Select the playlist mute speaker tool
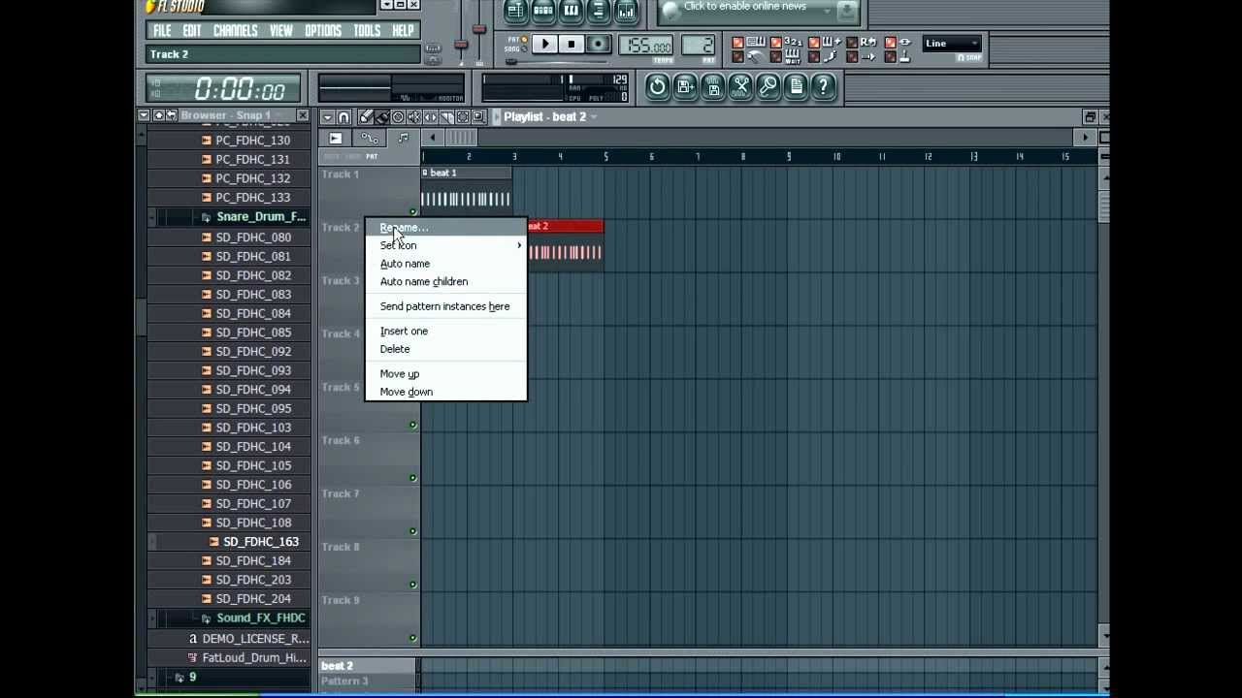This screenshot has width=1242, height=698. coord(414,117)
